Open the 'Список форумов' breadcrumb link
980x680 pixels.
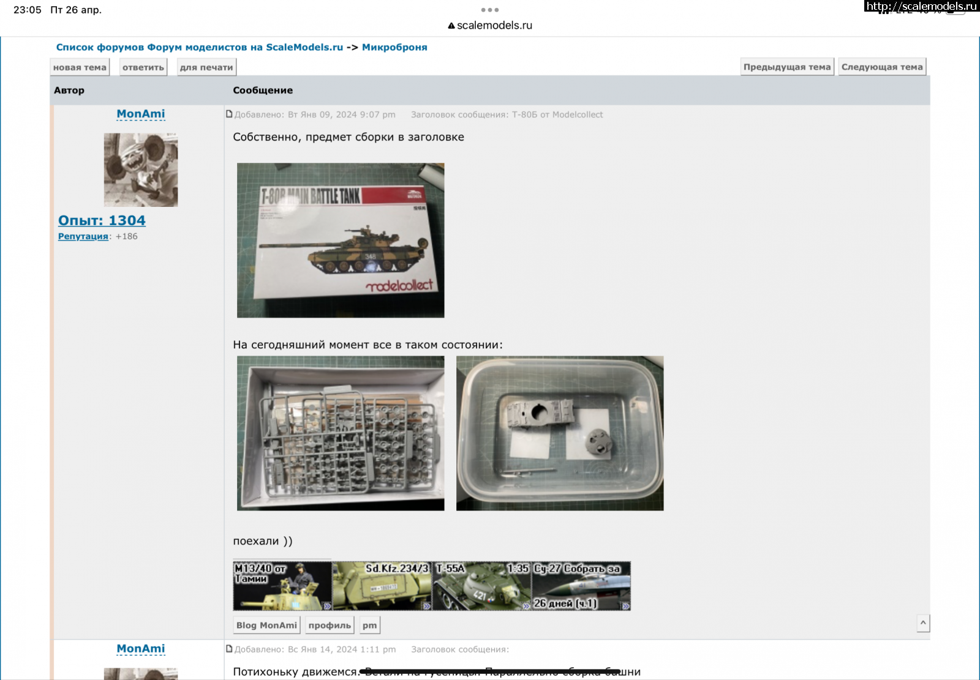[199, 47]
